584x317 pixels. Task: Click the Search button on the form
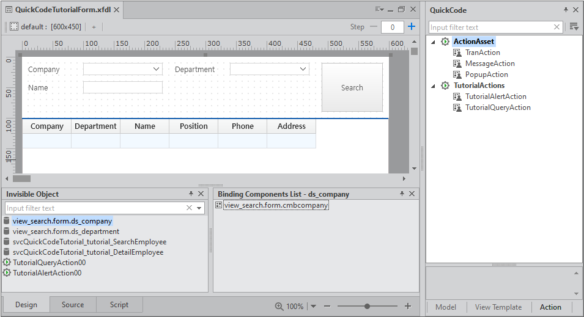(x=352, y=87)
